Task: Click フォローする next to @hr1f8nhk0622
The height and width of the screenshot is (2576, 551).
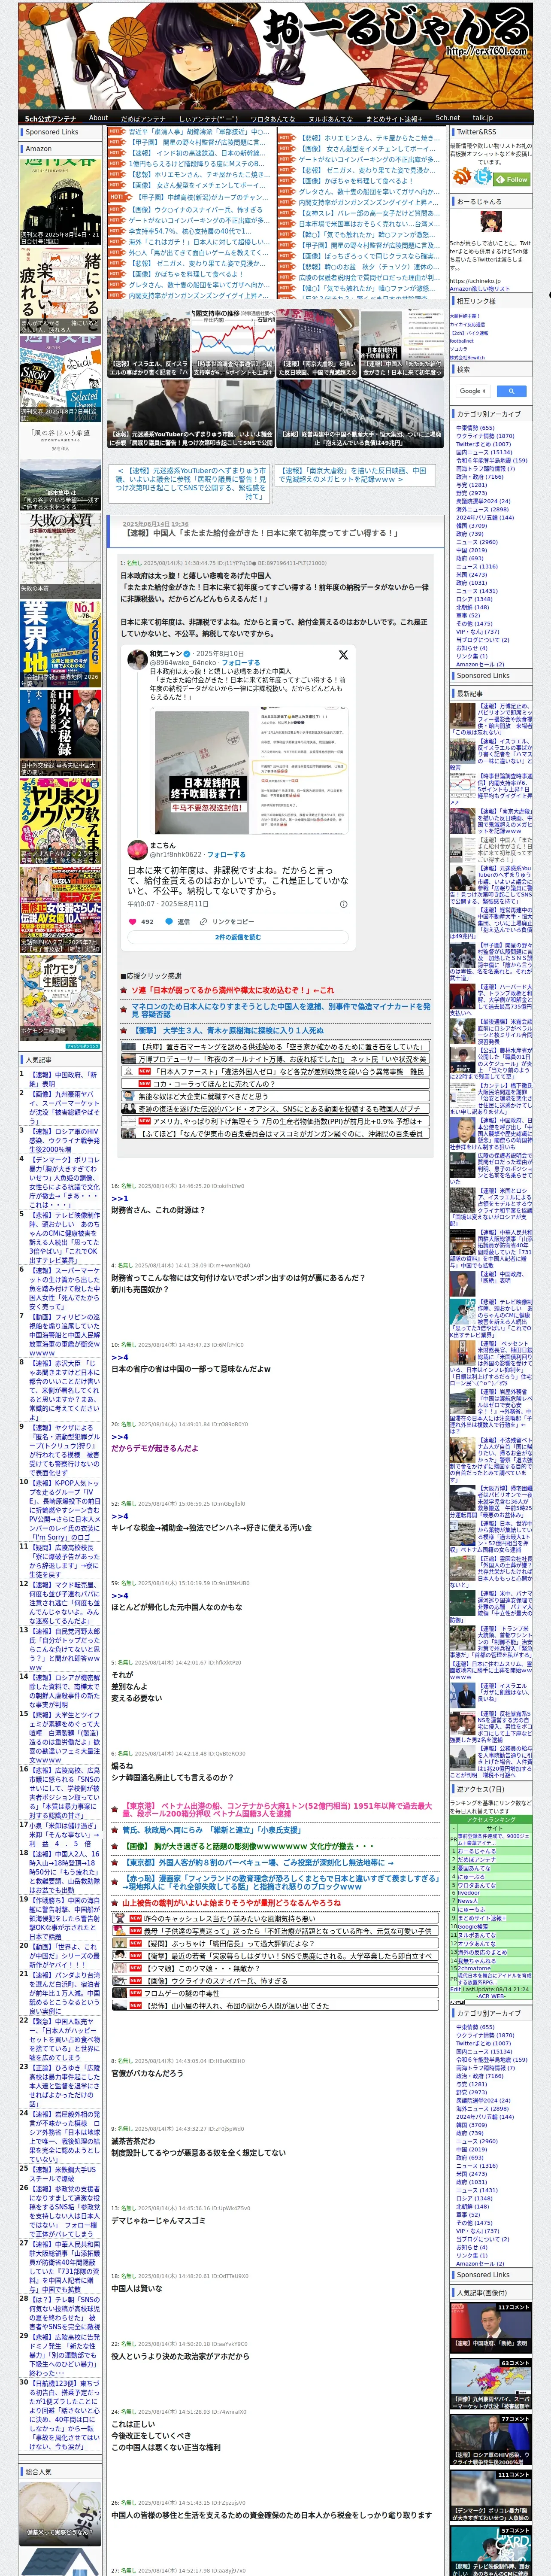Action: click(226, 855)
